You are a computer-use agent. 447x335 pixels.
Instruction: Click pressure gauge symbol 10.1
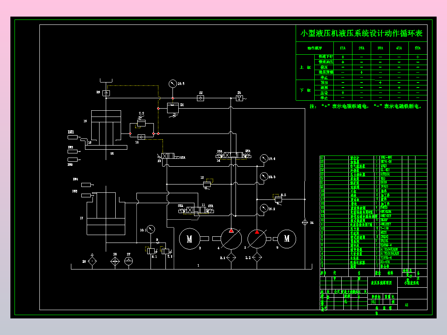[151, 229]
